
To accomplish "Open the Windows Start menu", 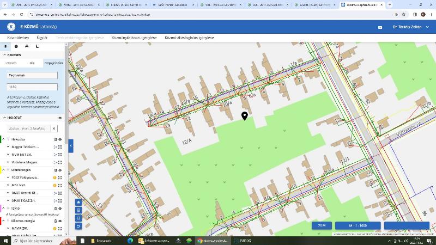I will point(5,241).
